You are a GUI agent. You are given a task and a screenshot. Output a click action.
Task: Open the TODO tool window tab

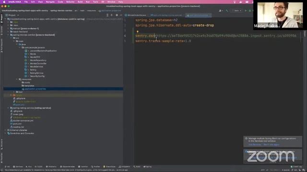38,167
